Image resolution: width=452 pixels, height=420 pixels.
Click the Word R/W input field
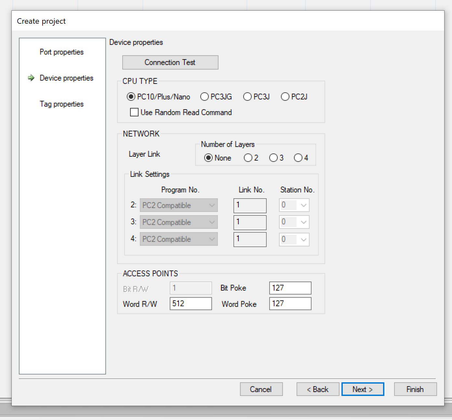click(x=191, y=304)
